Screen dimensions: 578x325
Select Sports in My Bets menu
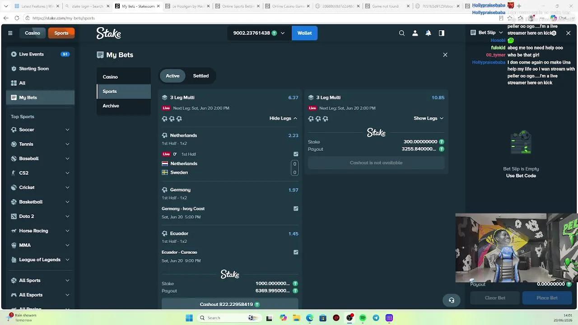[124, 91]
